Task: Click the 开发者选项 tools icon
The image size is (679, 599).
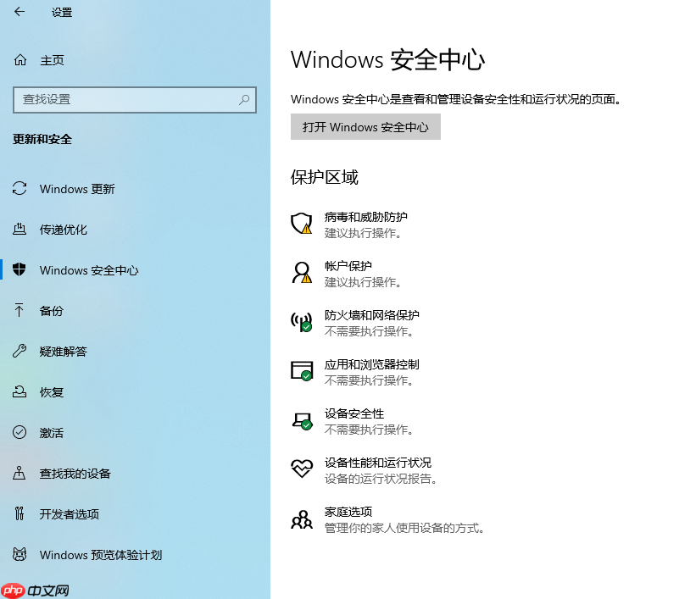Action: coord(19,513)
